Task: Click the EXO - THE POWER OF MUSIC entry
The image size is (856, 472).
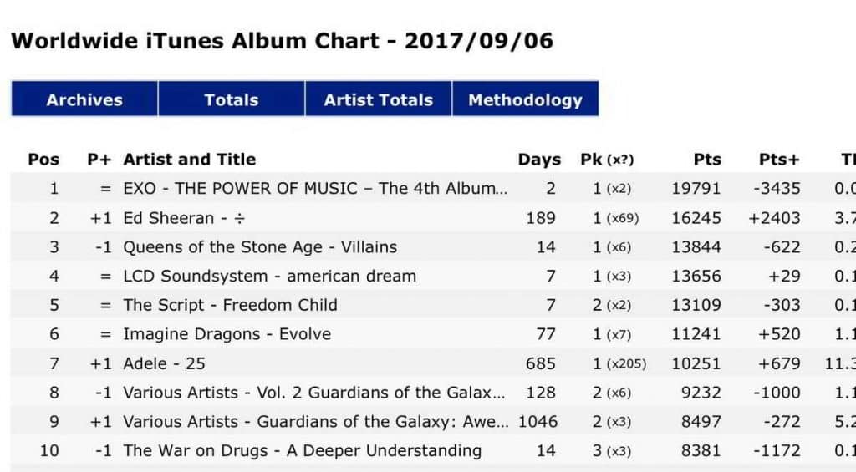Action: click(315, 188)
